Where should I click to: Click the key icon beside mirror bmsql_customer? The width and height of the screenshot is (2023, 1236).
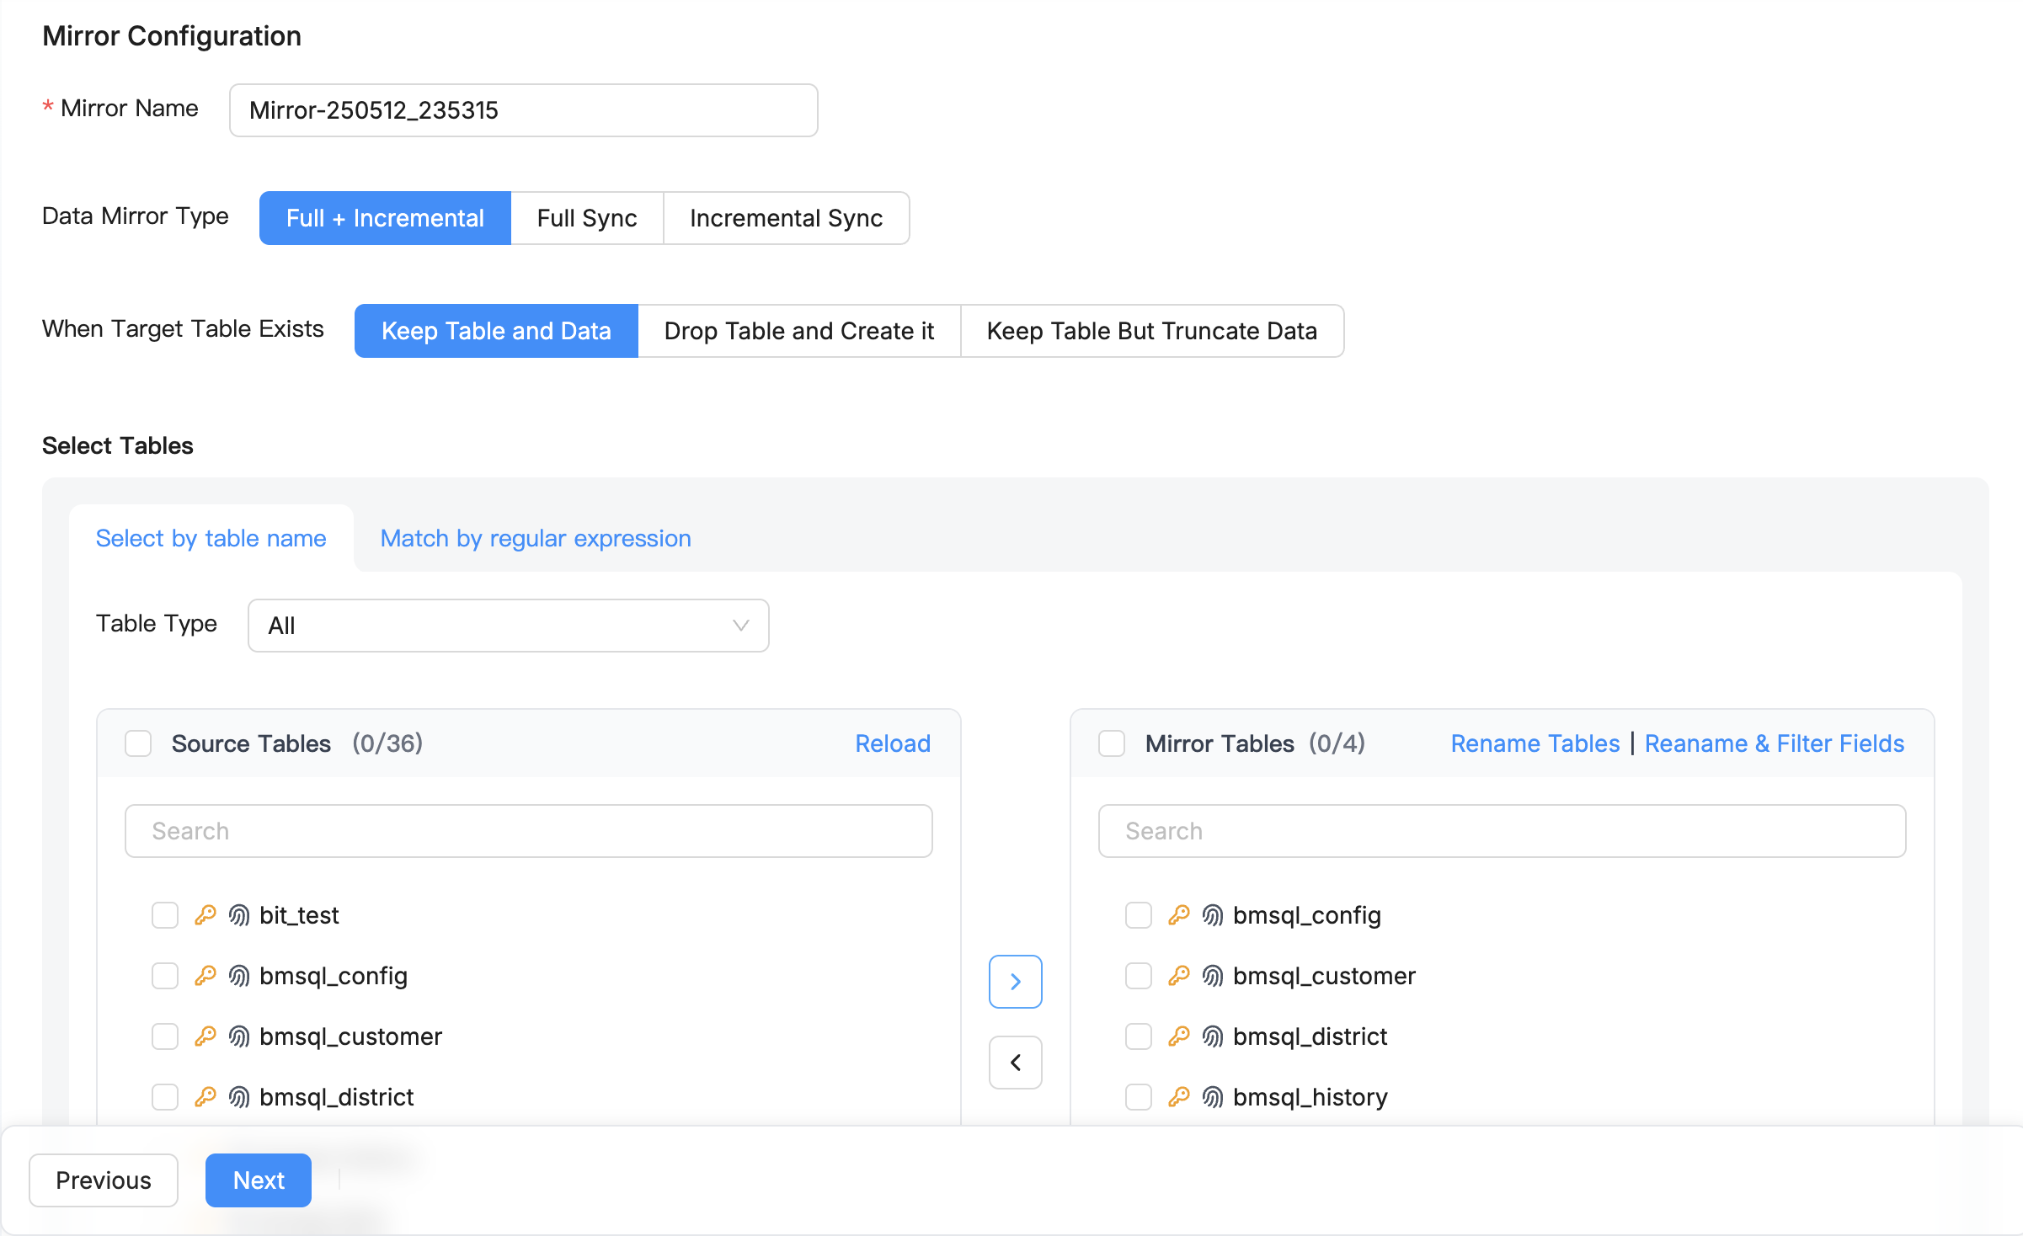pos(1179,976)
